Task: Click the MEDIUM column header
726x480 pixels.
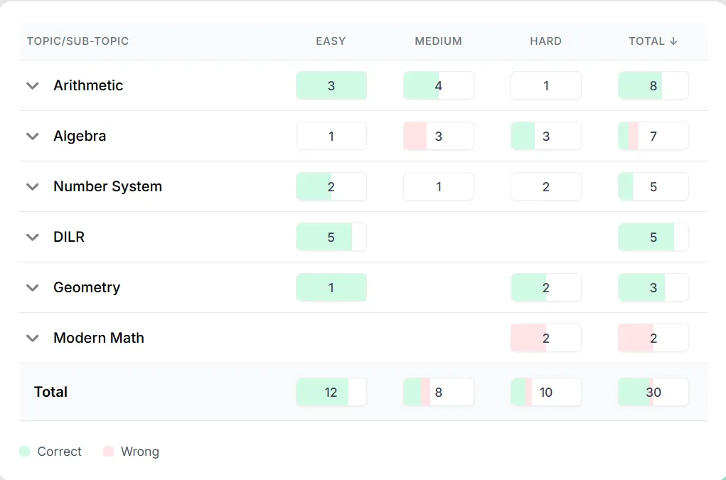Action: coord(438,41)
